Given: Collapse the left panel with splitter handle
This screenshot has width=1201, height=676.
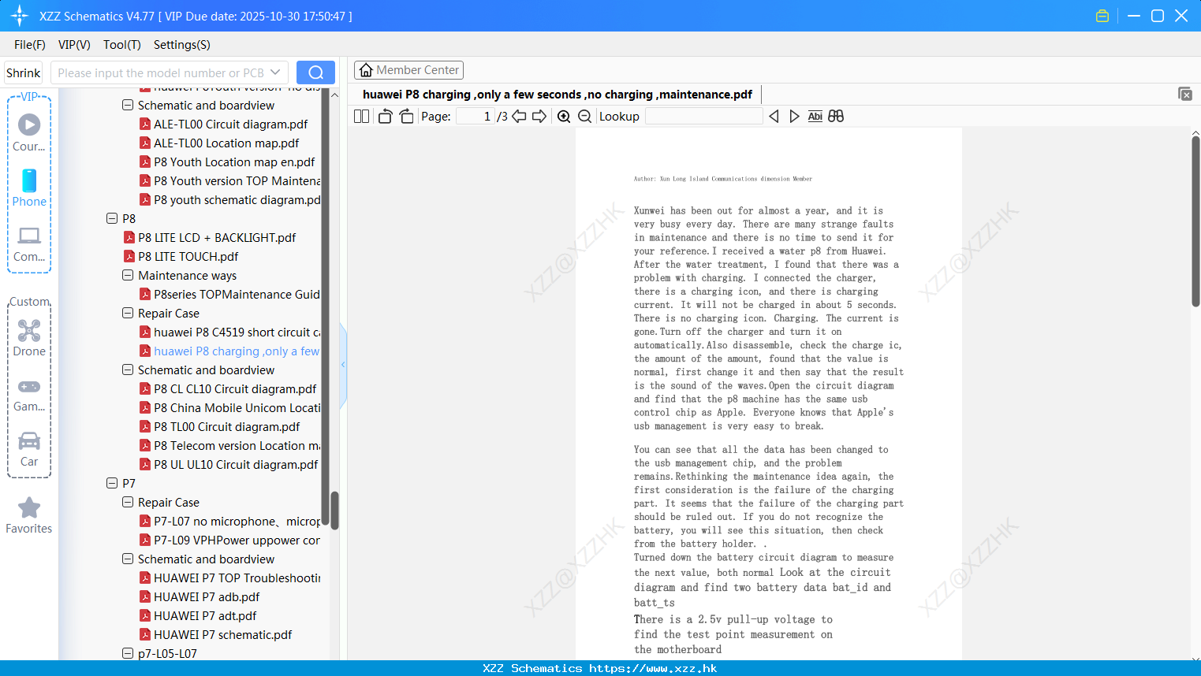Looking at the screenshot, I should point(343,365).
